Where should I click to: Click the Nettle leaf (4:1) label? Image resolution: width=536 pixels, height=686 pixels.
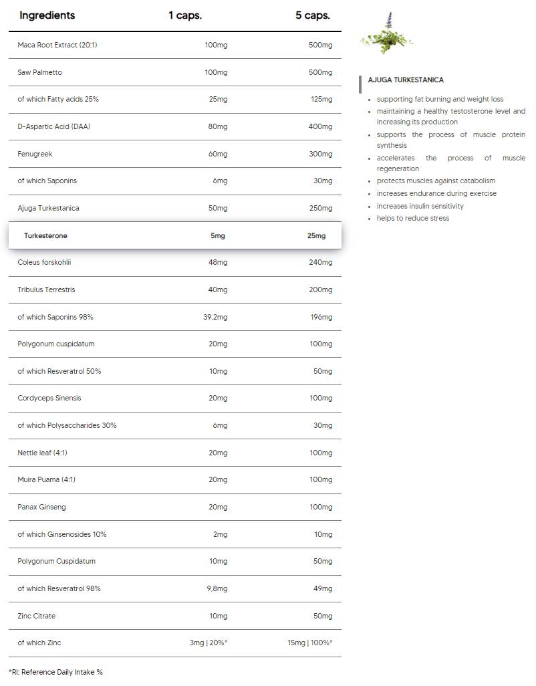click(42, 453)
